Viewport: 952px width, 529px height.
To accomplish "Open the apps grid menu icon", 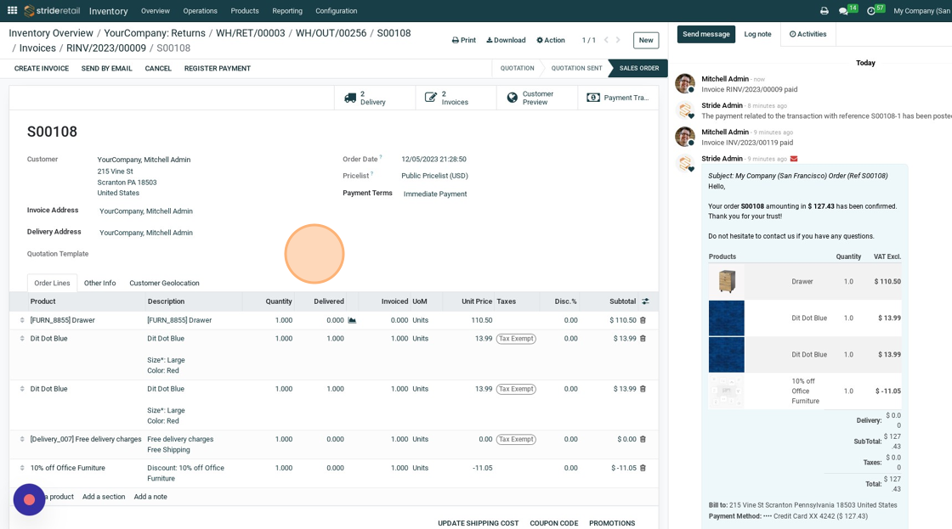I will click(x=12, y=11).
